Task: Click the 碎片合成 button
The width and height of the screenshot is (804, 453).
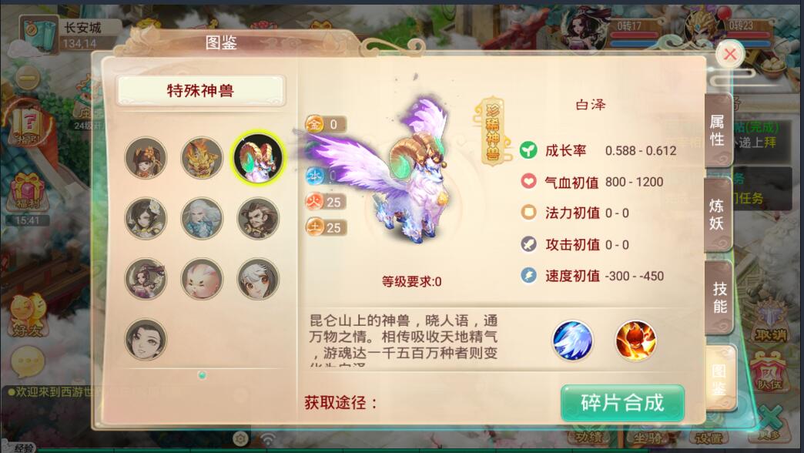Action: pyautogui.click(x=622, y=403)
